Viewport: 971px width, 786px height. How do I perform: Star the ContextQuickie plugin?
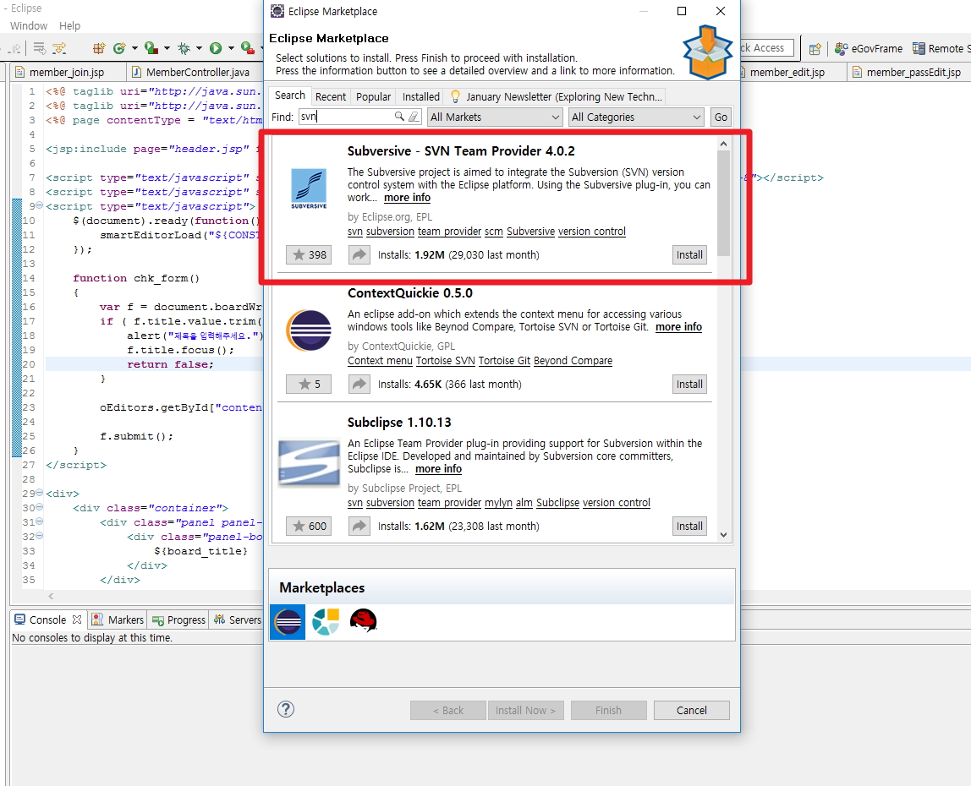click(309, 385)
